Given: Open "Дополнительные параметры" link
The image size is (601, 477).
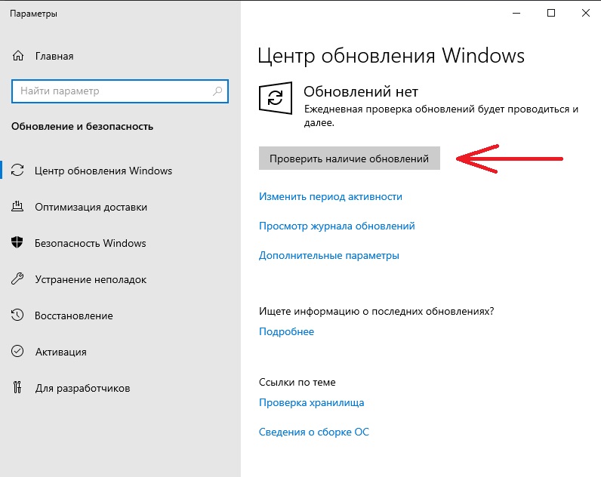Looking at the screenshot, I should (328, 255).
